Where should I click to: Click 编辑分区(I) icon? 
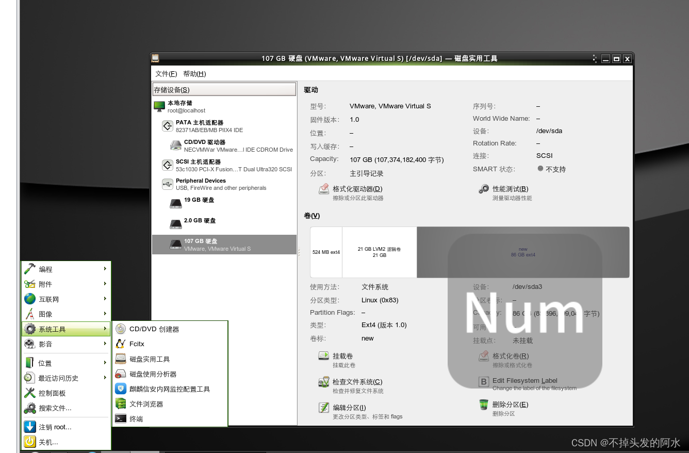click(x=324, y=408)
